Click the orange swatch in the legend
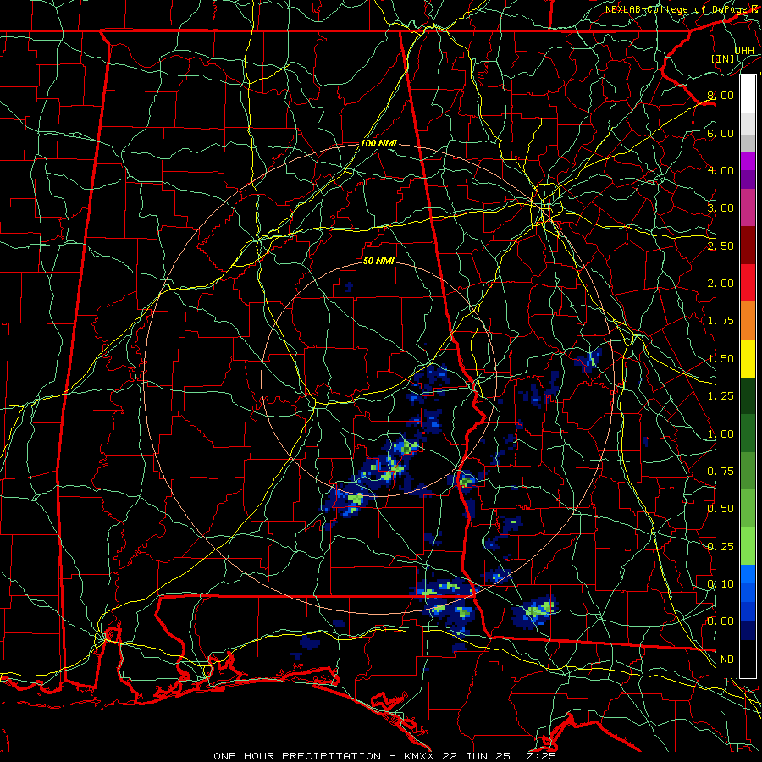 [x=748, y=320]
